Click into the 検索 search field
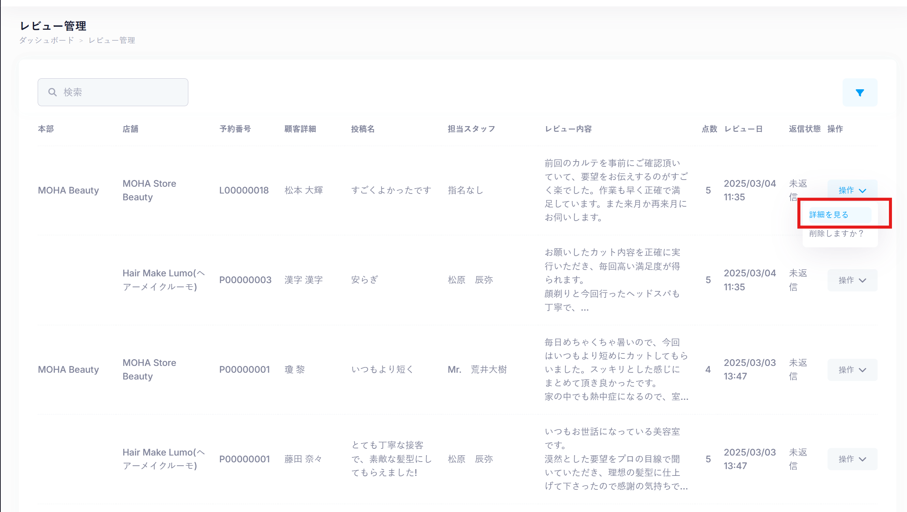Image resolution: width=907 pixels, height=512 pixels. (x=121, y=92)
